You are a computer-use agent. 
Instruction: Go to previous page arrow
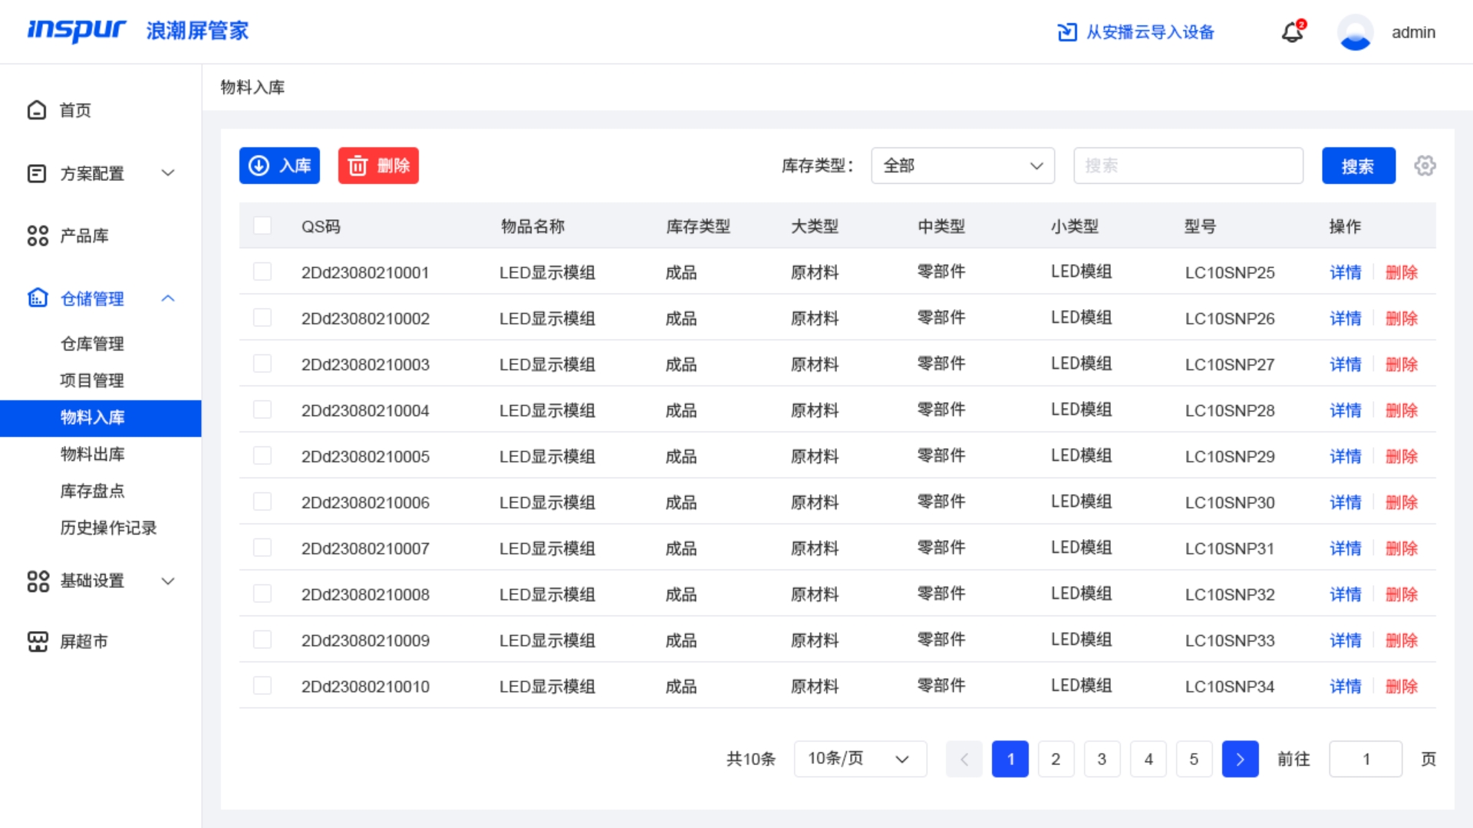point(964,759)
